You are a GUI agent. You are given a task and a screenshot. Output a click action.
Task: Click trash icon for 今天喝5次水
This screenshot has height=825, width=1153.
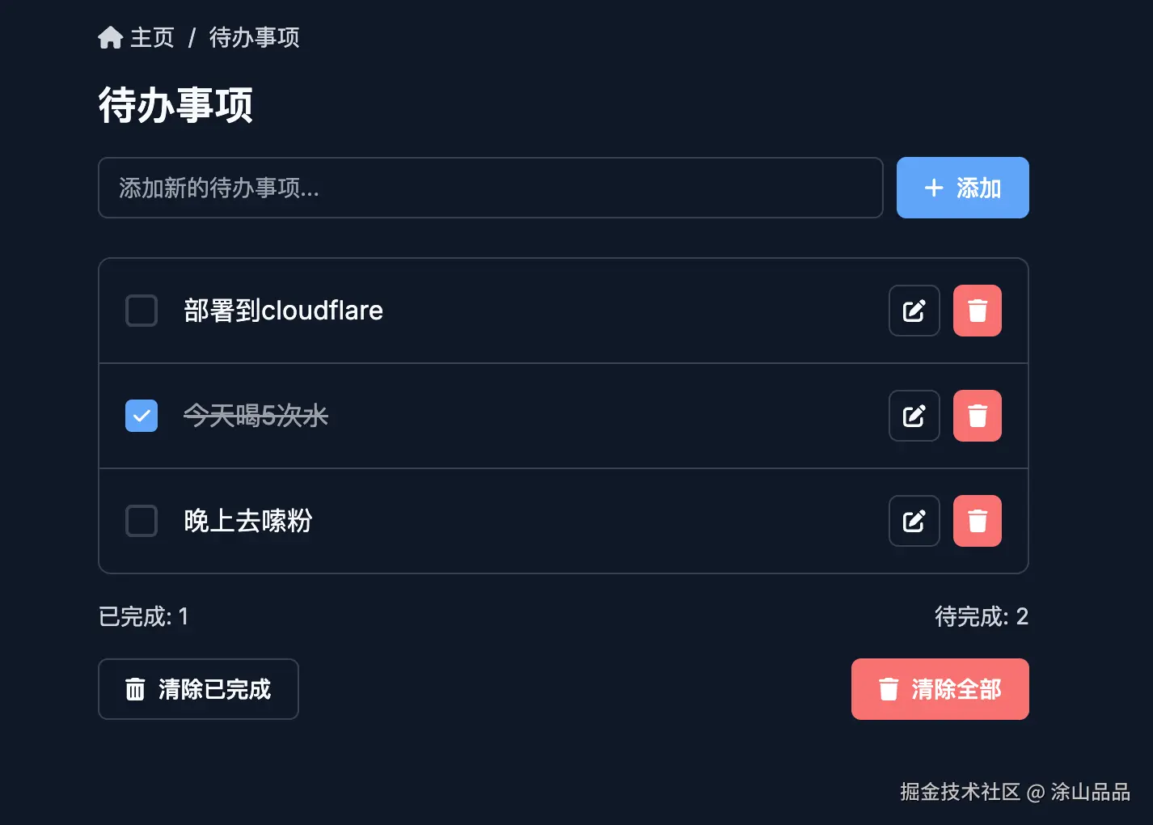977,416
